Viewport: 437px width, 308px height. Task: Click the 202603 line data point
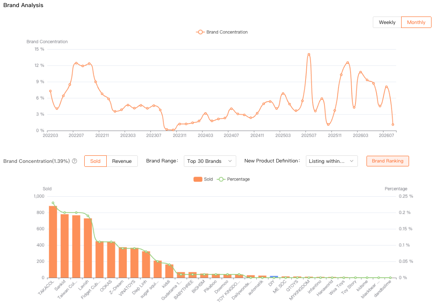coord(361,72)
